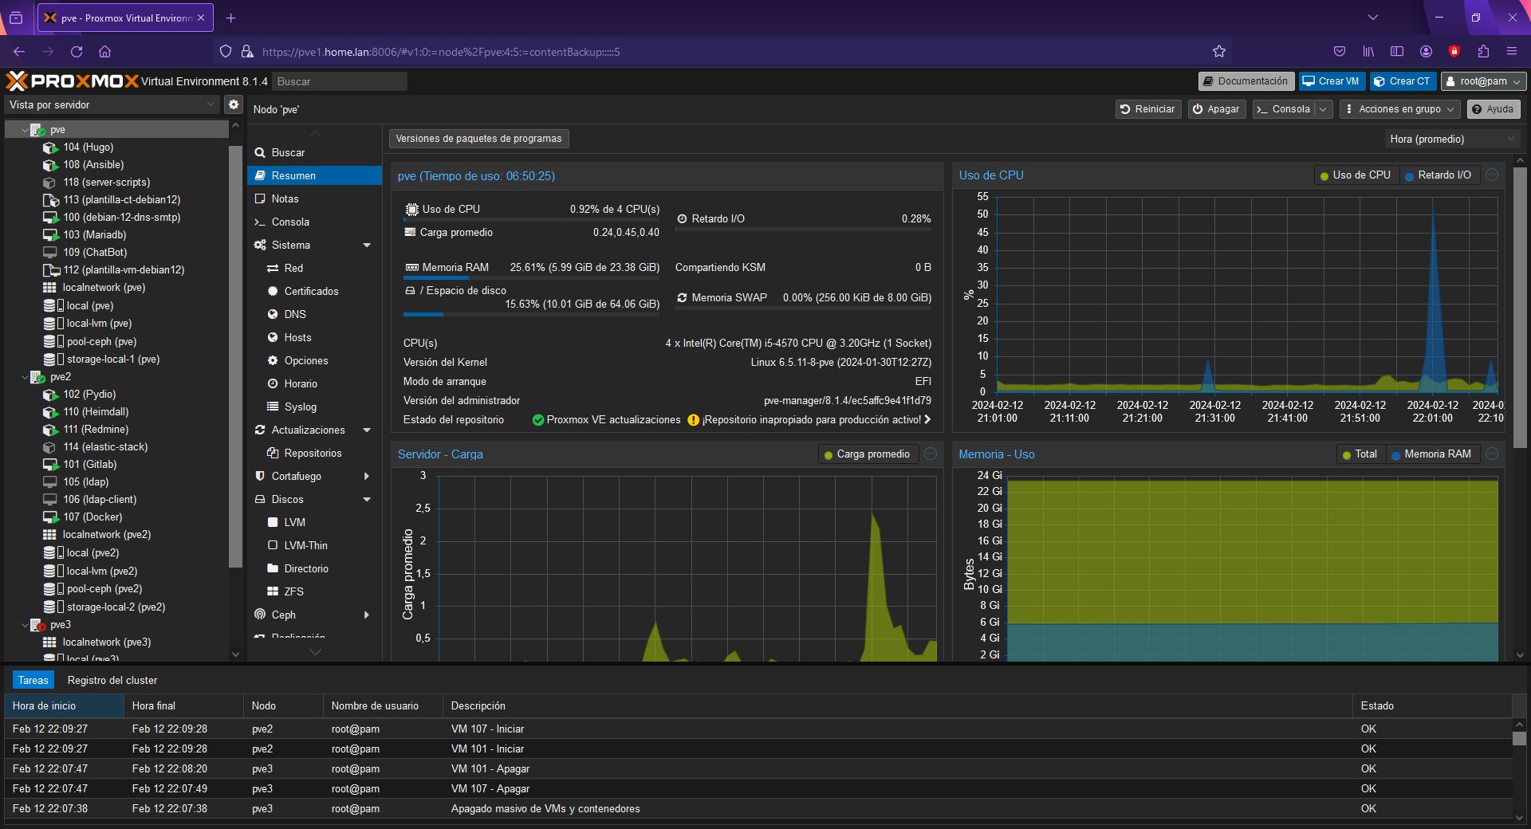The width and height of the screenshot is (1531, 829).
Task: Open the Consola side menu entry
Action: tap(315, 222)
